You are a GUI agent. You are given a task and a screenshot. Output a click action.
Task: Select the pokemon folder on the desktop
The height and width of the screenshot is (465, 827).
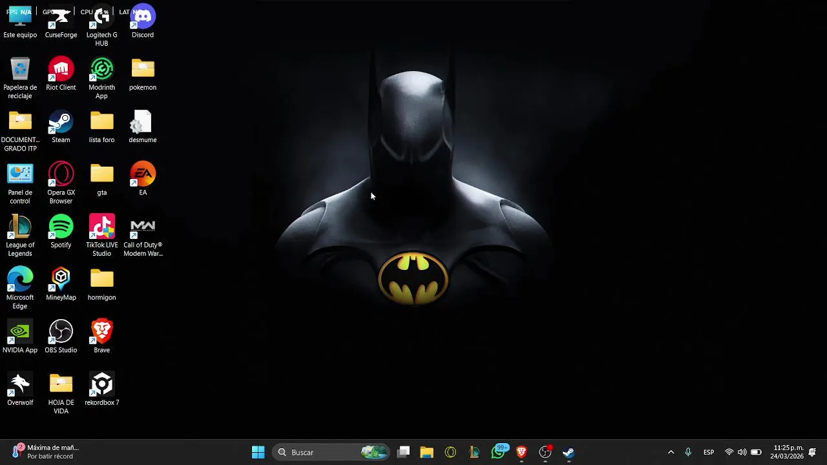pos(143,74)
